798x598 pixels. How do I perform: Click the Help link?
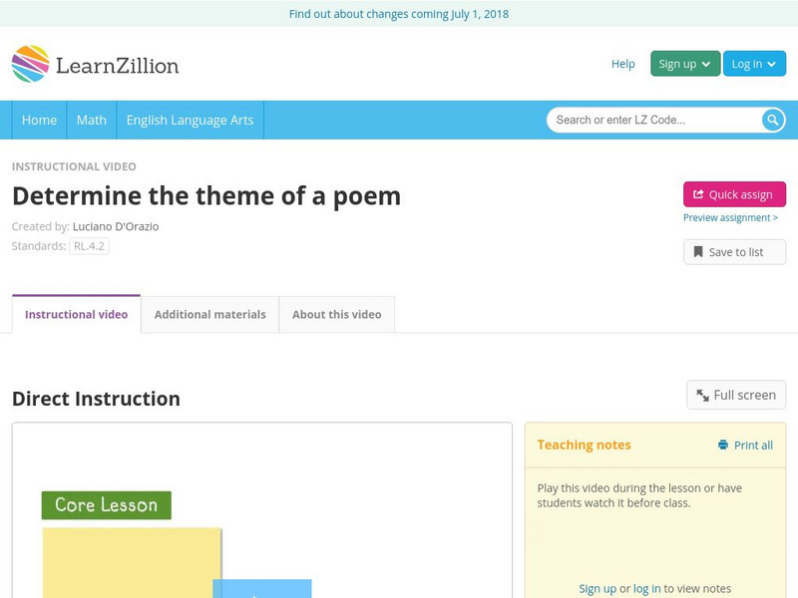point(622,63)
